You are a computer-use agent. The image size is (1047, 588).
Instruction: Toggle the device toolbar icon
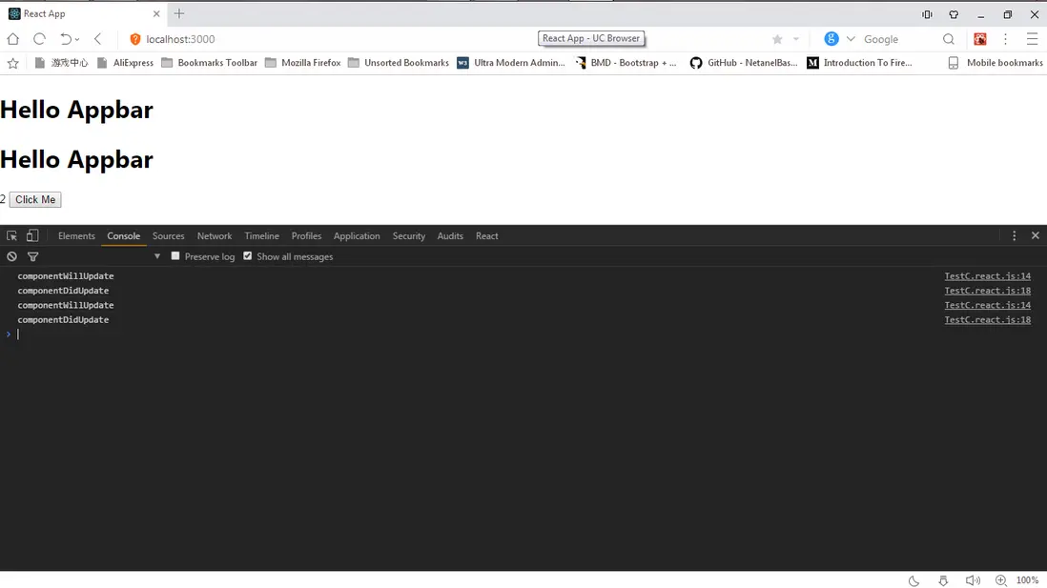click(x=32, y=235)
